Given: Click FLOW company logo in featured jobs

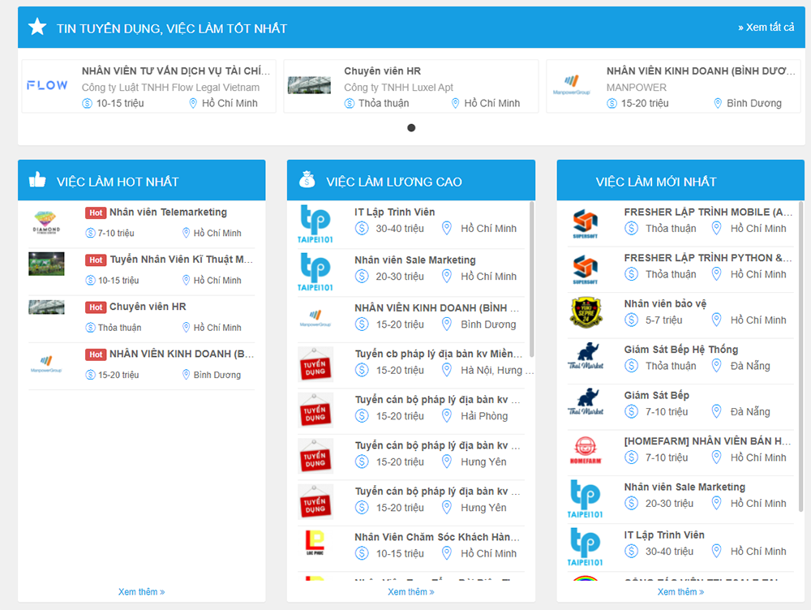Looking at the screenshot, I should click(x=47, y=85).
